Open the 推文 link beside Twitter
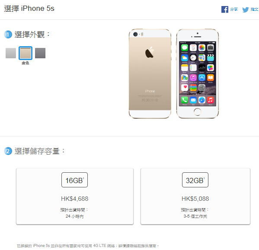This screenshot has height=250, width=259. click(x=254, y=9)
